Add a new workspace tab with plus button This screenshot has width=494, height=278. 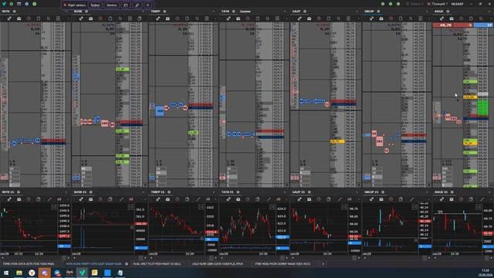[x=323, y=264]
